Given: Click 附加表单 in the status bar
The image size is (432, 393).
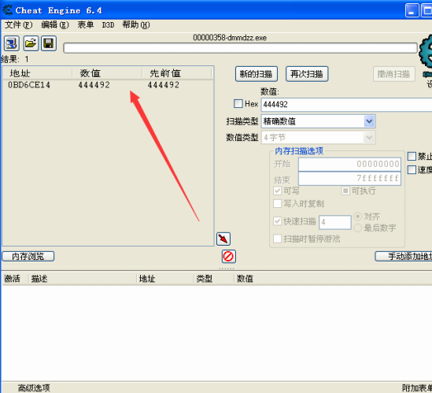Looking at the screenshot, I should (417, 388).
